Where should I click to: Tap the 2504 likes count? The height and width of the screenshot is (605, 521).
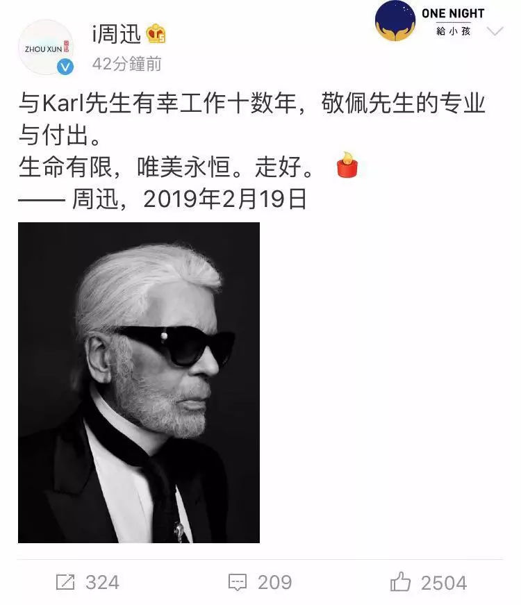click(x=444, y=583)
